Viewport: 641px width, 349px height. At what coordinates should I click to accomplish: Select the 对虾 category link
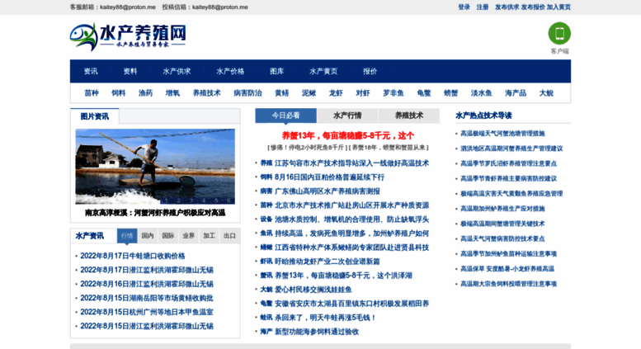tap(363, 93)
